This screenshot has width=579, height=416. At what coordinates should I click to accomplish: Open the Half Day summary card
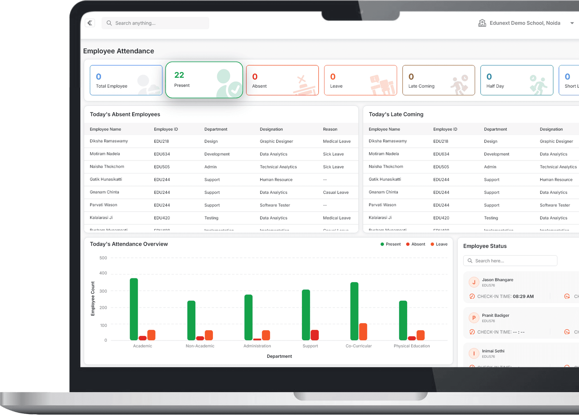click(x=517, y=80)
